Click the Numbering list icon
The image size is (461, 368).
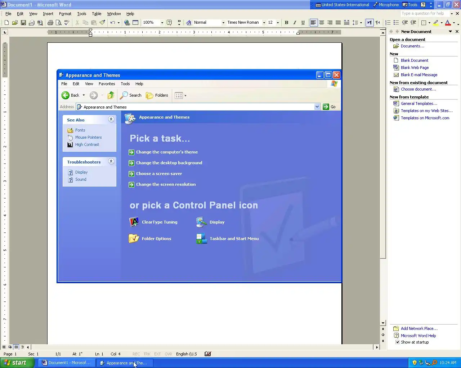coord(388,23)
